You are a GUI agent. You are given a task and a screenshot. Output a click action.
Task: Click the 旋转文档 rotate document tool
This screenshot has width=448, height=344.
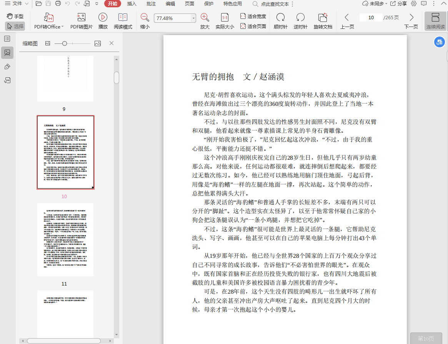point(323,21)
